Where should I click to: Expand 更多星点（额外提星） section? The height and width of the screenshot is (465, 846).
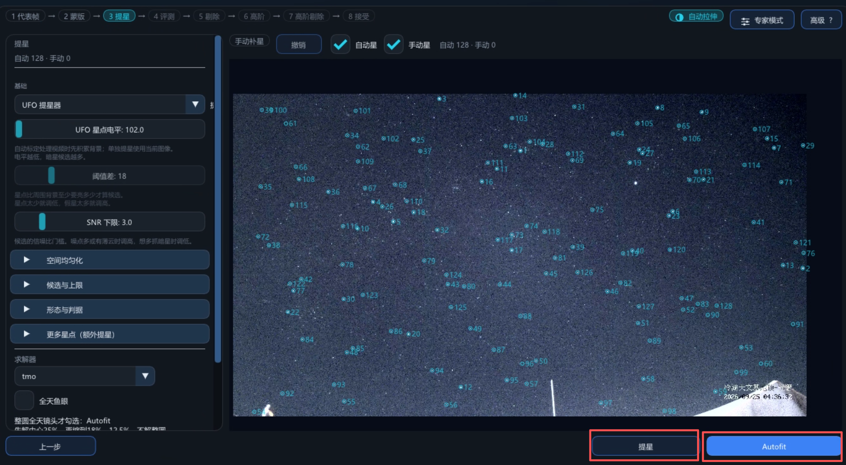coord(110,334)
